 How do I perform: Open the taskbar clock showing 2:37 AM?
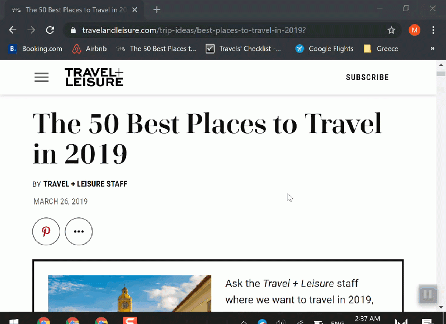[x=367, y=319]
